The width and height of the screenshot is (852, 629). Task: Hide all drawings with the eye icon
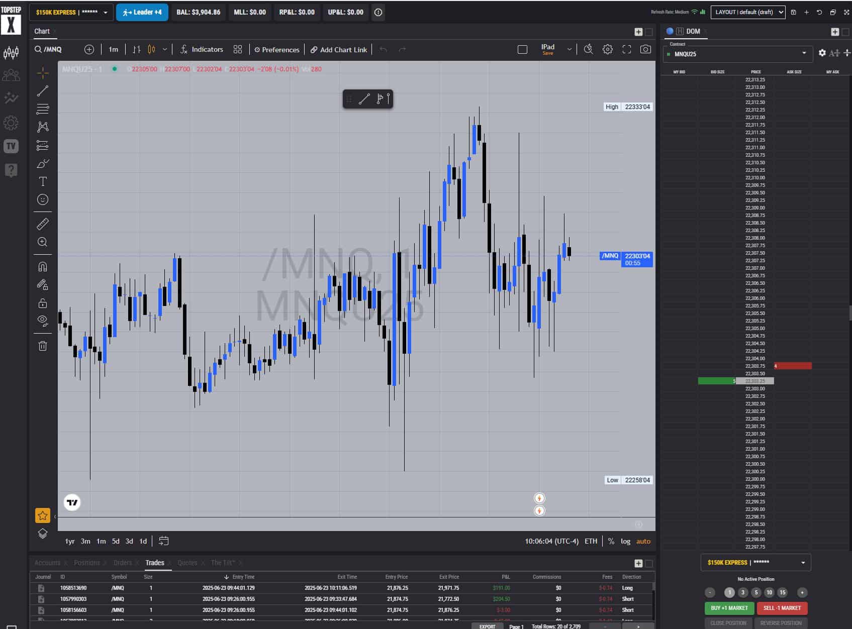pos(43,321)
